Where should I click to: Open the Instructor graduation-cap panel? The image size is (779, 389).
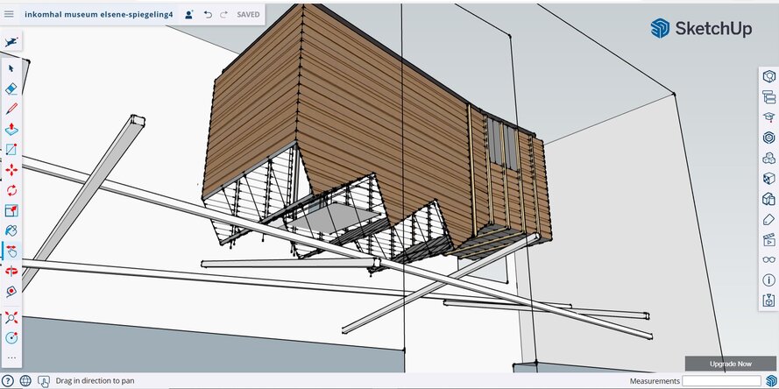[x=768, y=117]
